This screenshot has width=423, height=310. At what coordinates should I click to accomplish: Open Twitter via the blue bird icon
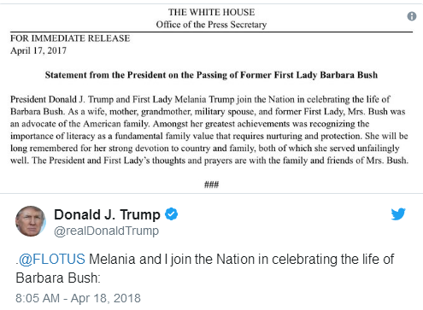tap(398, 214)
